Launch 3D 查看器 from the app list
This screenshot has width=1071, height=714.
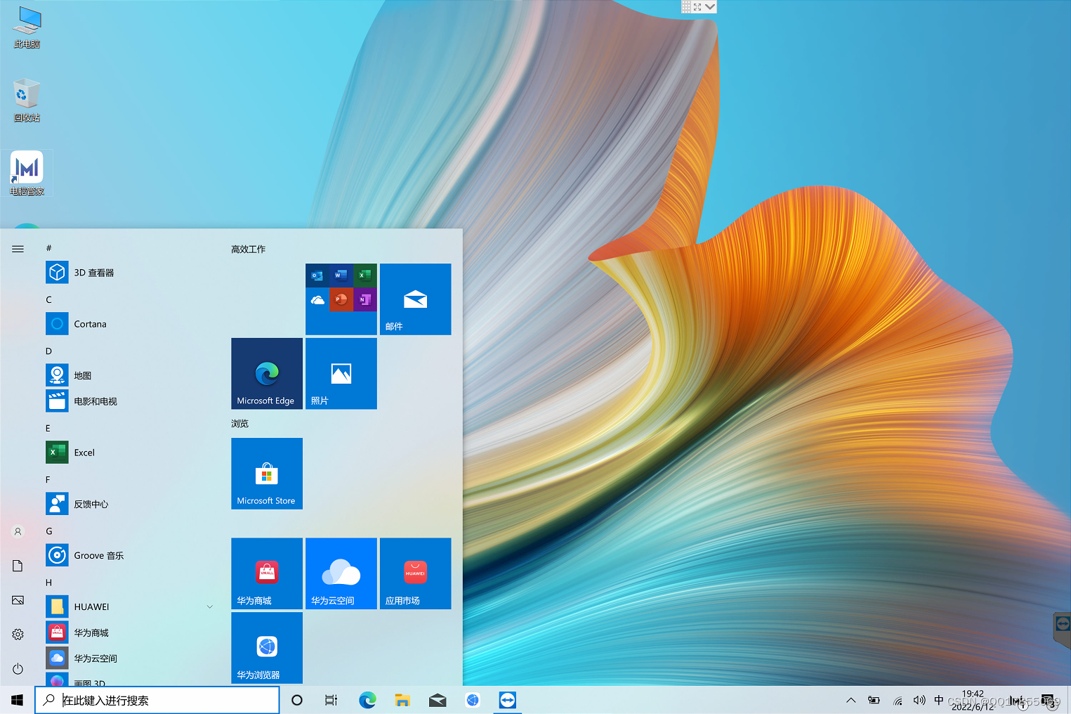pyautogui.click(x=130, y=273)
